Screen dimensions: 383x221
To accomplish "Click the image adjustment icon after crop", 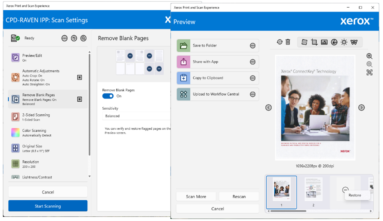I will [324, 42].
